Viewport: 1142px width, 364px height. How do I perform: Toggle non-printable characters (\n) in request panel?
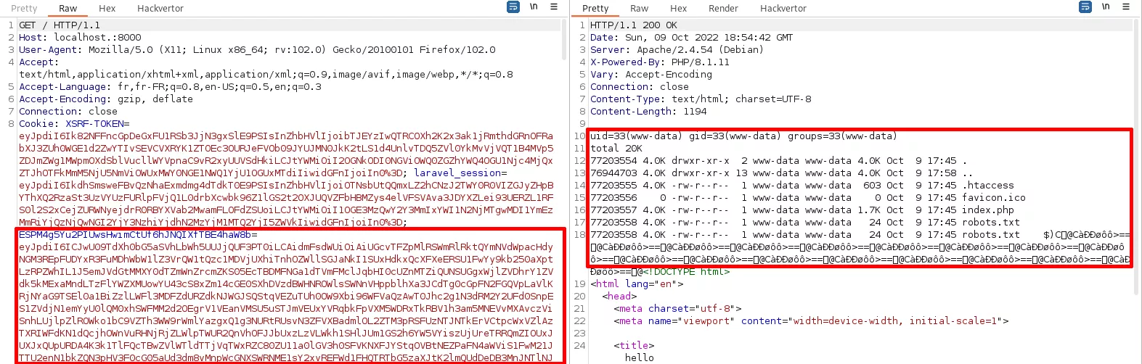[534, 7]
